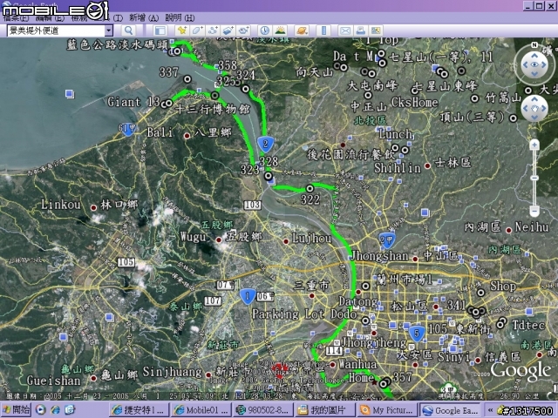Click the hand move joystick center

coord(534,108)
